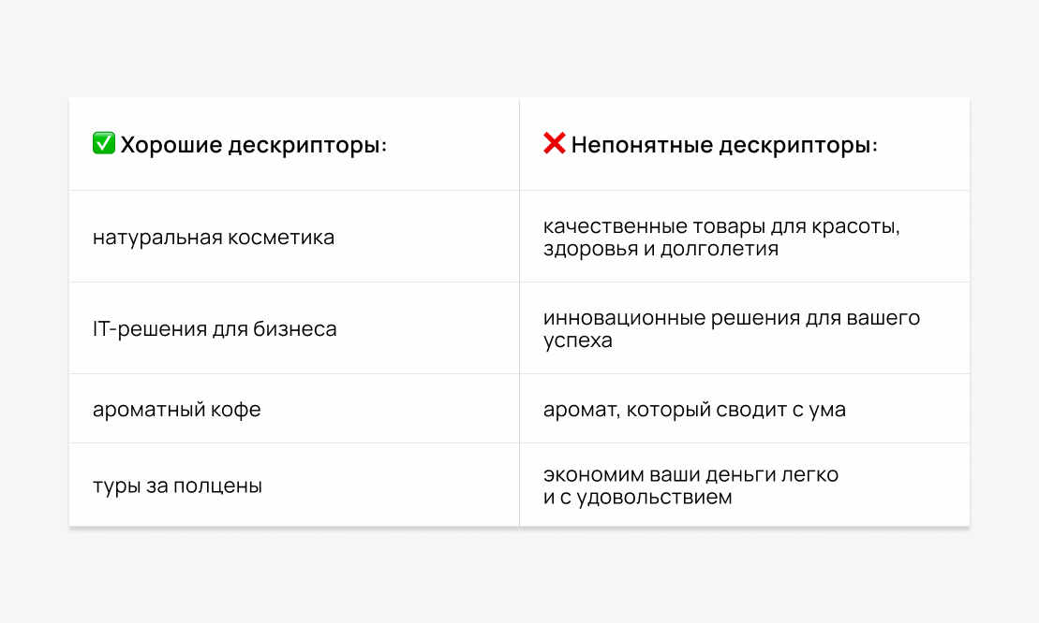
Task: Click the 'туры за полцены' cell
Action: pyautogui.click(x=177, y=486)
